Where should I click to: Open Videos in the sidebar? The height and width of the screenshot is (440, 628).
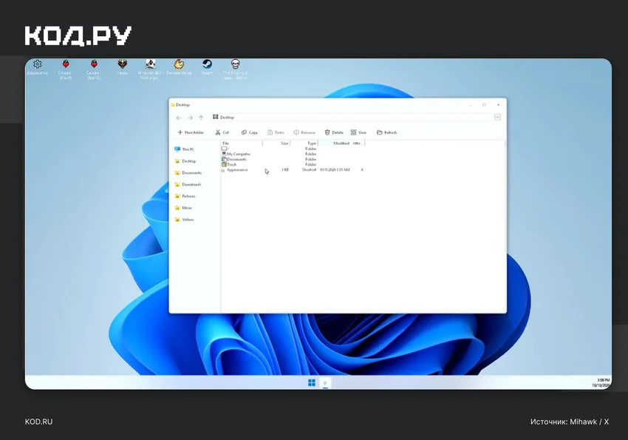coord(184,220)
